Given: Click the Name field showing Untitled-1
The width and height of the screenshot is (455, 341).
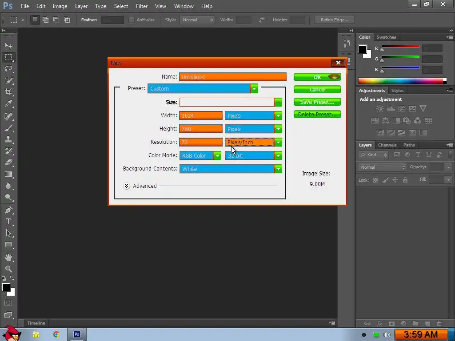Looking at the screenshot, I should pyautogui.click(x=233, y=77).
